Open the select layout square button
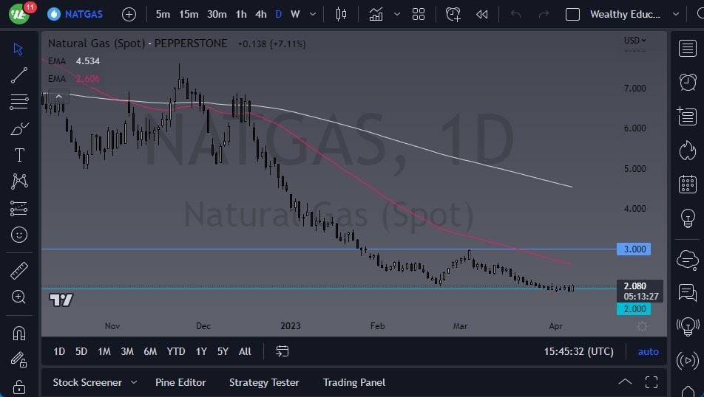This screenshot has height=397, width=704. [572, 14]
